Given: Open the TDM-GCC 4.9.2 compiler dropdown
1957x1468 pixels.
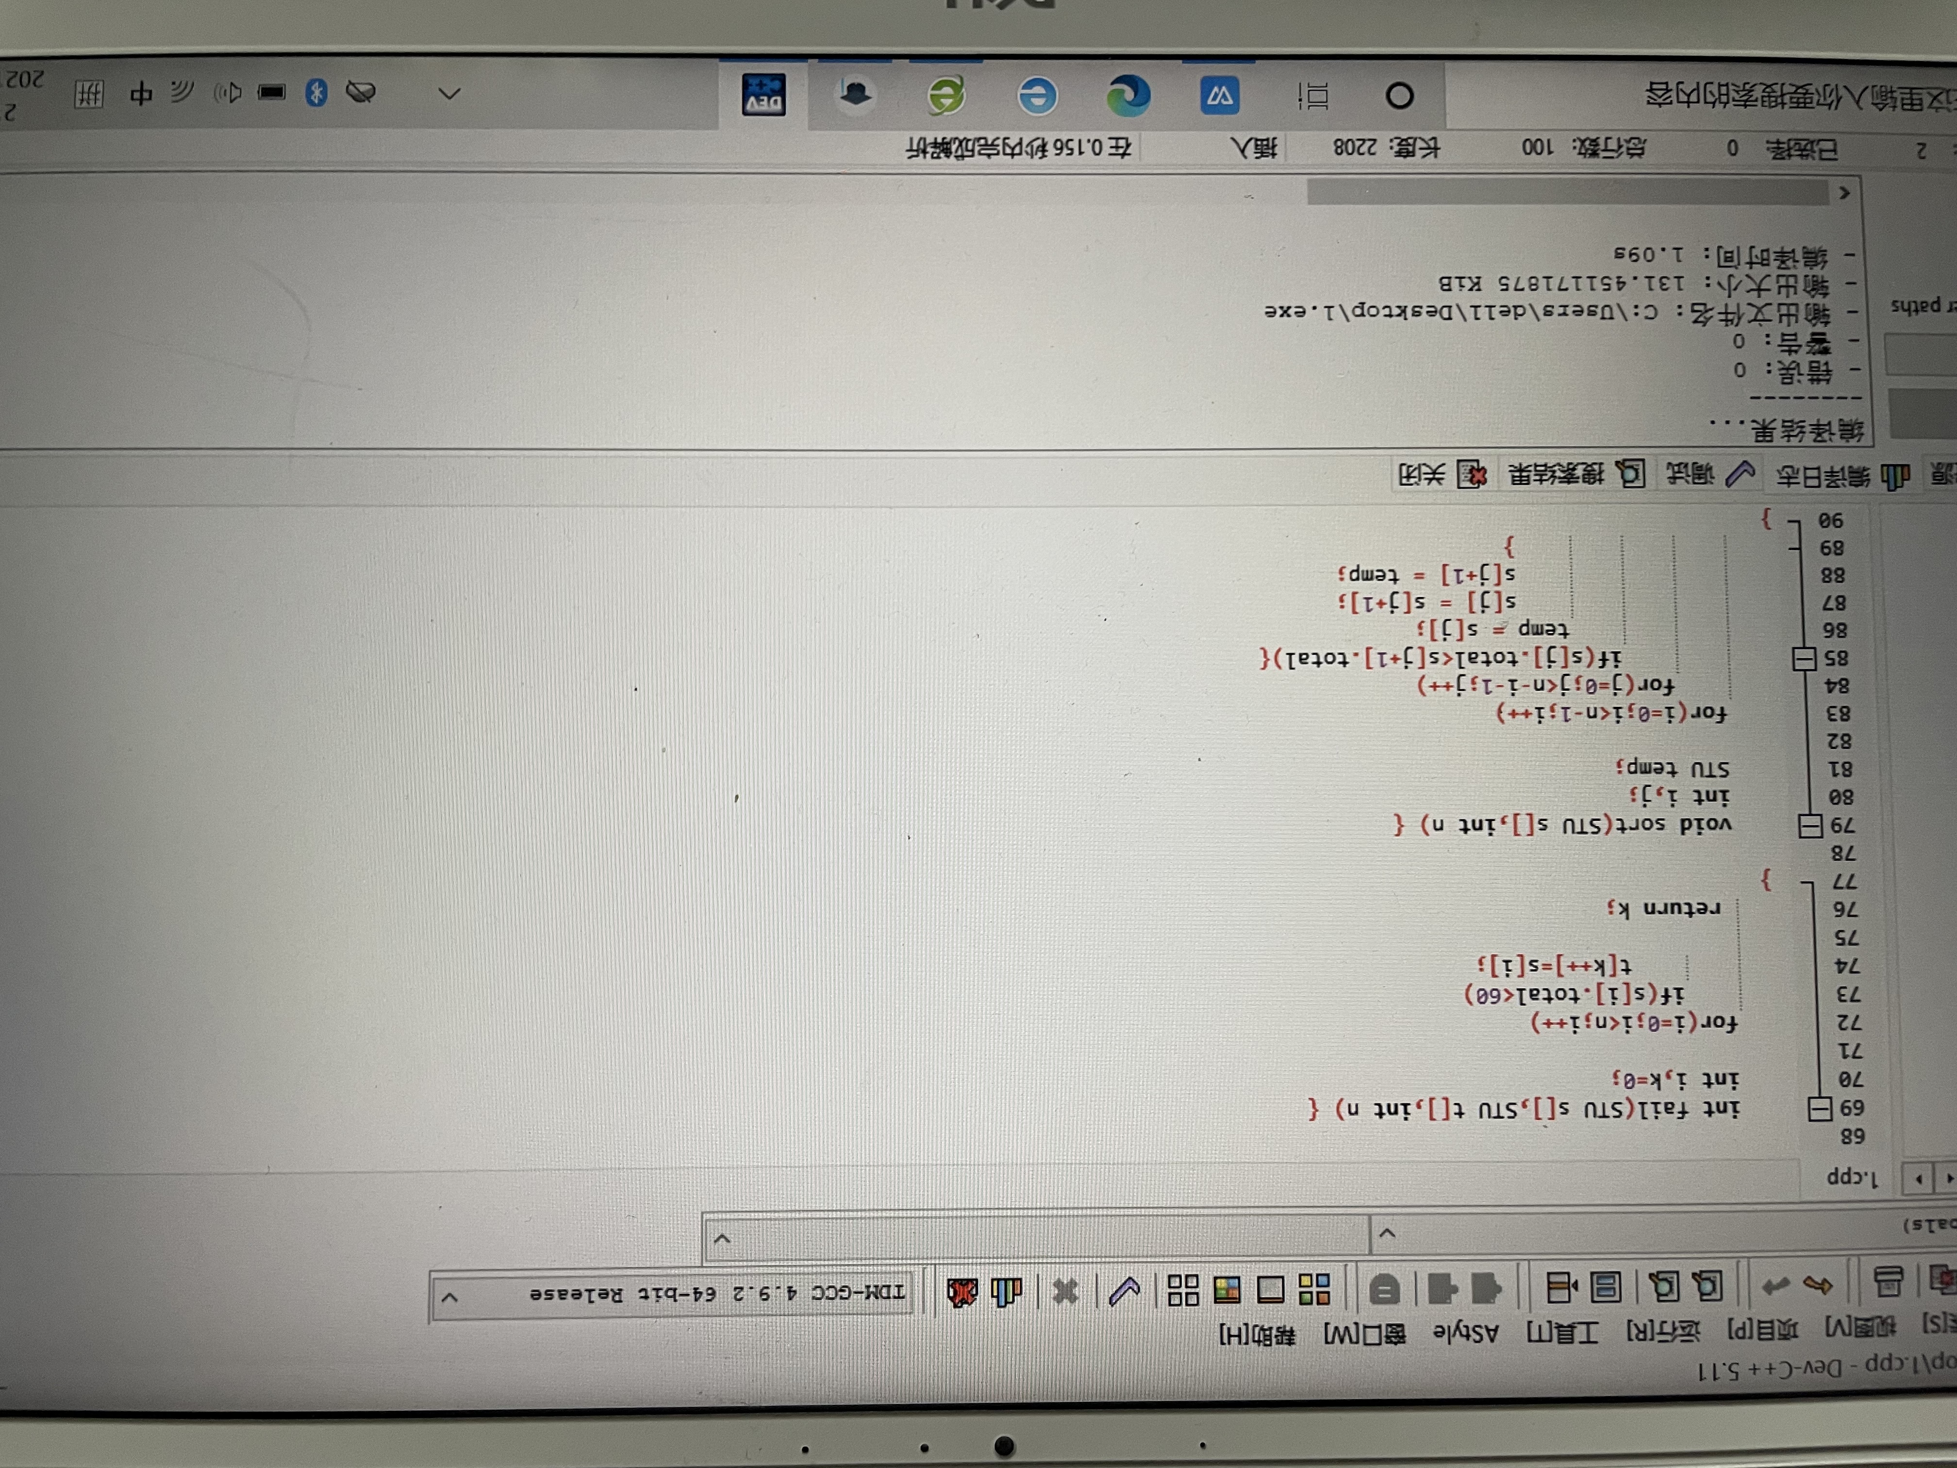Looking at the screenshot, I should point(449,1298).
